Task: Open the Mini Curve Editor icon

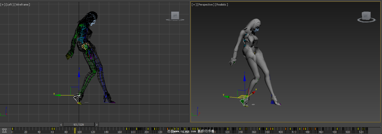Action: 4,130
